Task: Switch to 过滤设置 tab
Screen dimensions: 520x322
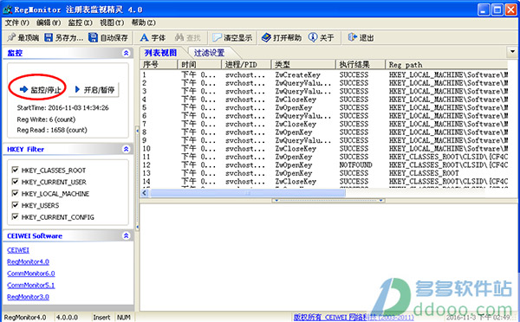Action: [x=209, y=53]
